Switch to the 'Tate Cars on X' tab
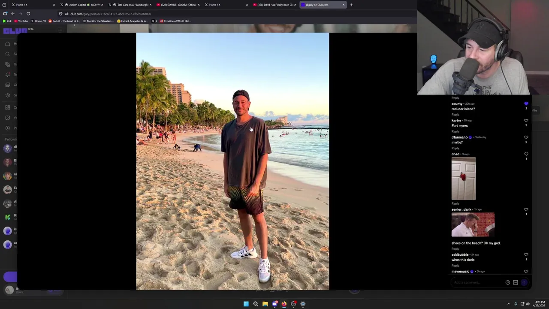 130,5
